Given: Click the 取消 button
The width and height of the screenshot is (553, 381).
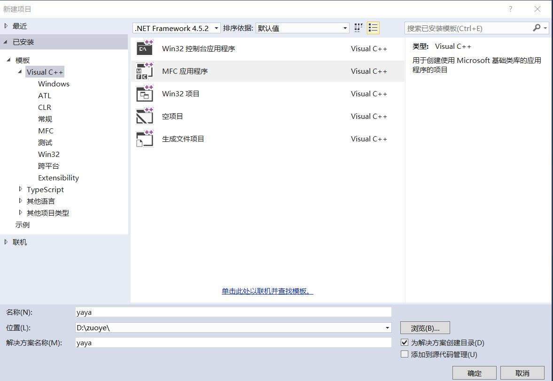Looking at the screenshot, I should (x=522, y=373).
